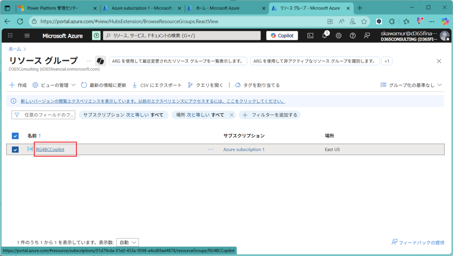Open ellipsis next to page title
The height and width of the screenshot is (256, 453).
[x=89, y=61]
